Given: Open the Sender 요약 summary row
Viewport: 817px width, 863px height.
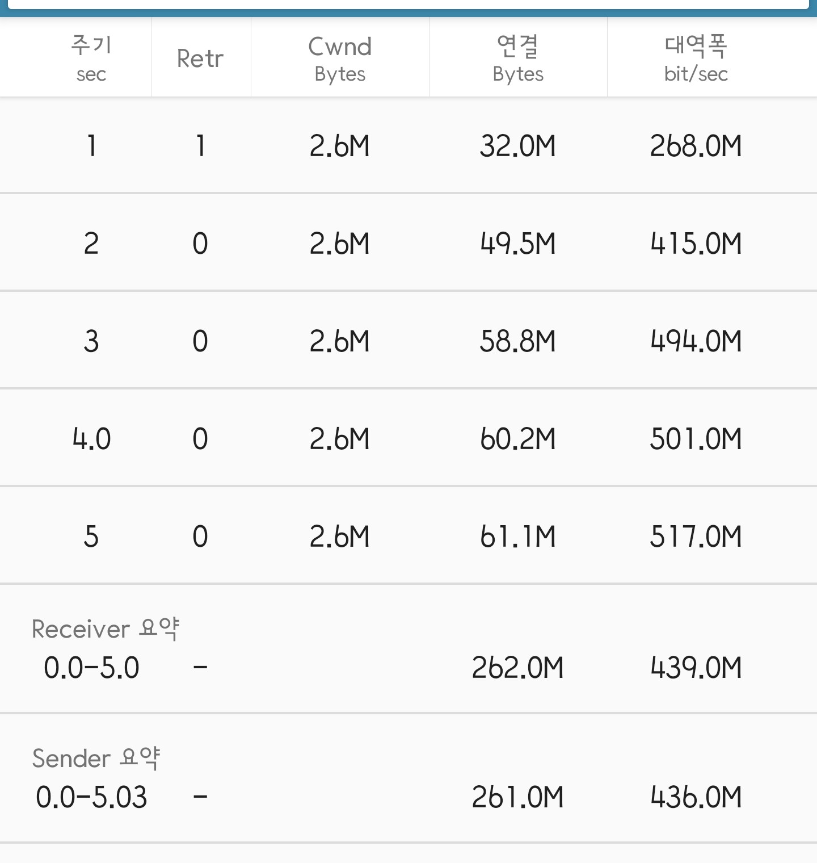Looking at the screenshot, I should pyautogui.click(x=408, y=778).
